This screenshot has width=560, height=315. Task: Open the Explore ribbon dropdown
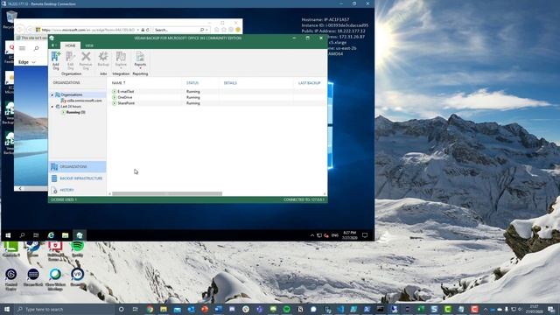point(121,60)
